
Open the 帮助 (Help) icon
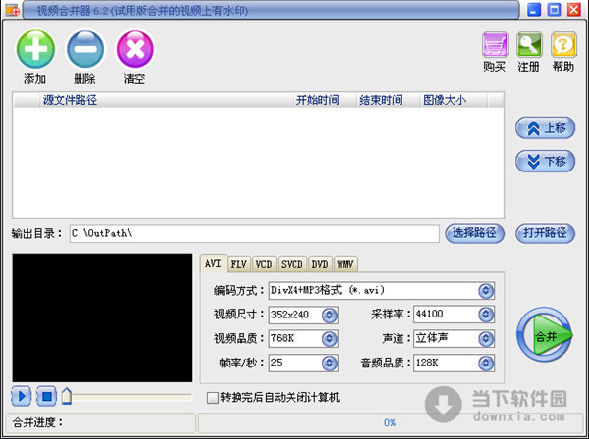click(562, 45)
